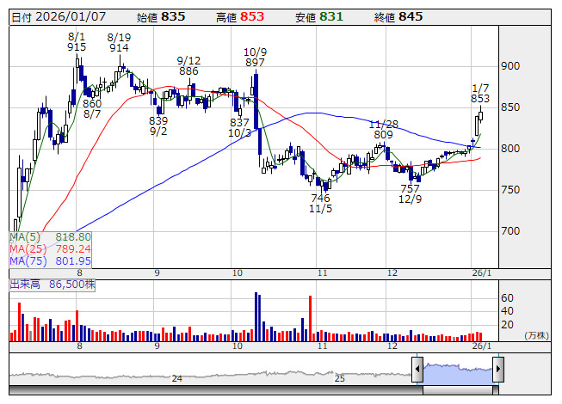
Task: Click the 24 year marker in the overview chart
Action: coord(176,378)
